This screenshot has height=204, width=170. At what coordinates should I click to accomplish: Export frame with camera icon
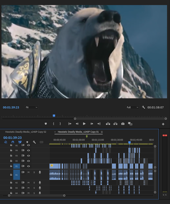pos(123,124)
